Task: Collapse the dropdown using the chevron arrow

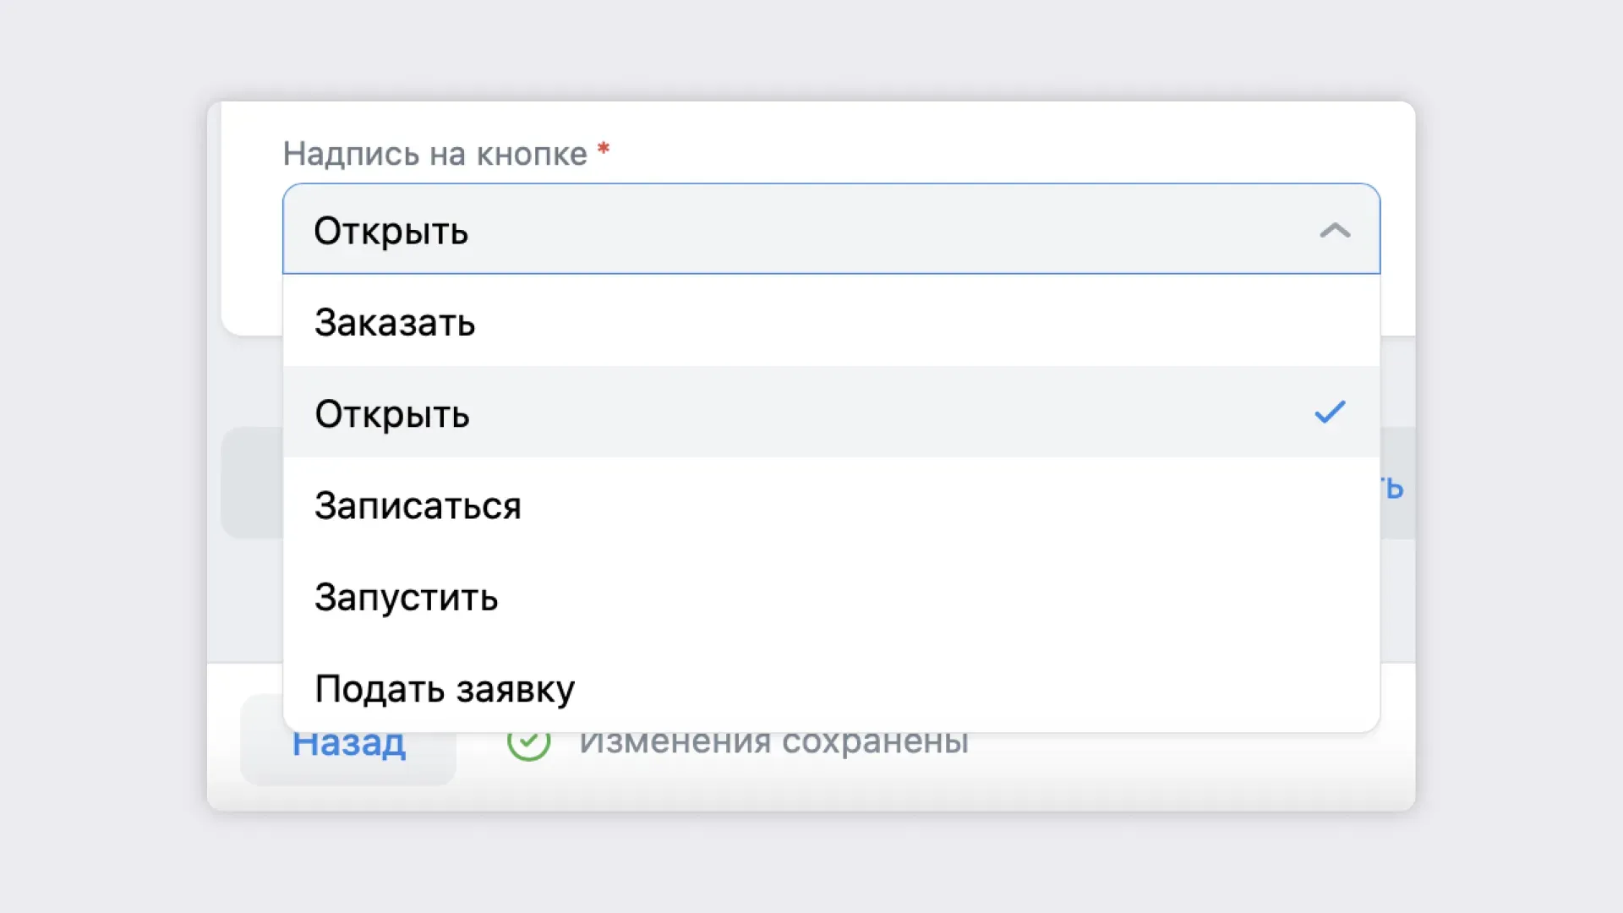Action: 1335,230
